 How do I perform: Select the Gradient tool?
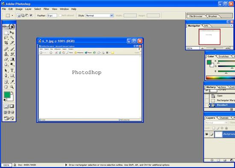(x=12, y=59)
